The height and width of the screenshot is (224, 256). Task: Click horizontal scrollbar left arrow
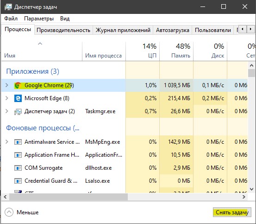[5, 197]
